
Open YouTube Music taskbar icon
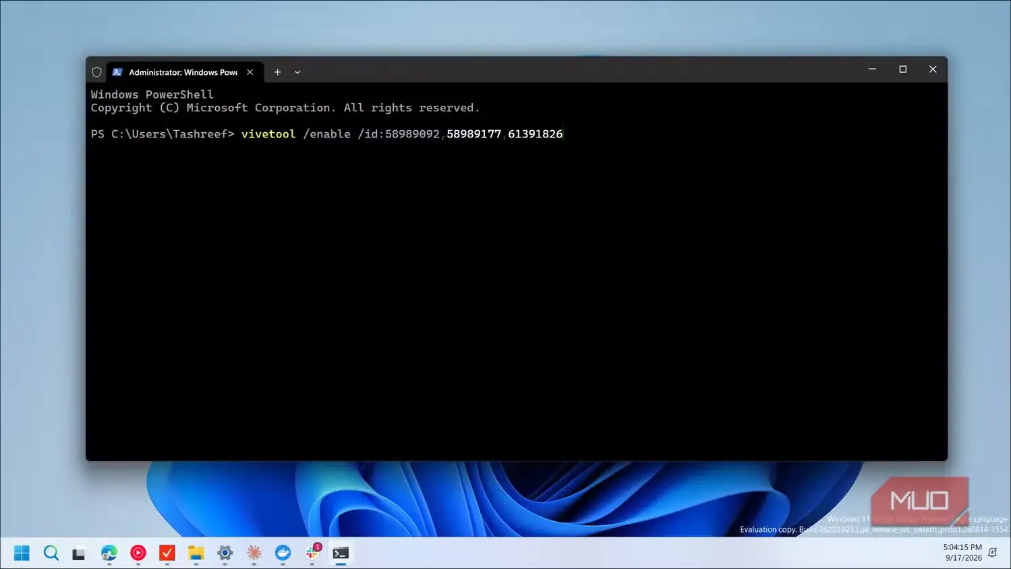(x=138, y=553)
